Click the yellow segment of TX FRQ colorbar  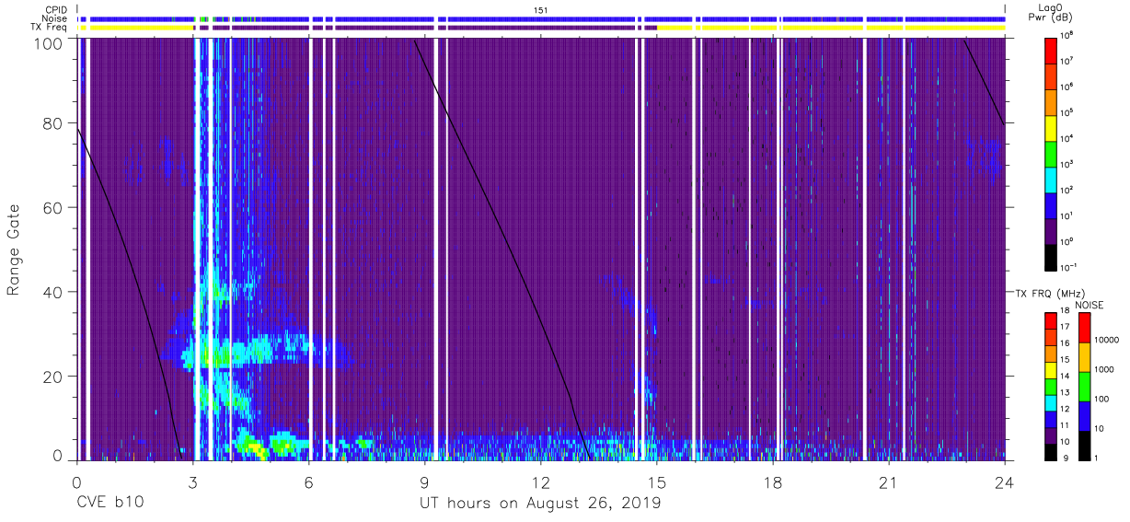click(1051, 370)
